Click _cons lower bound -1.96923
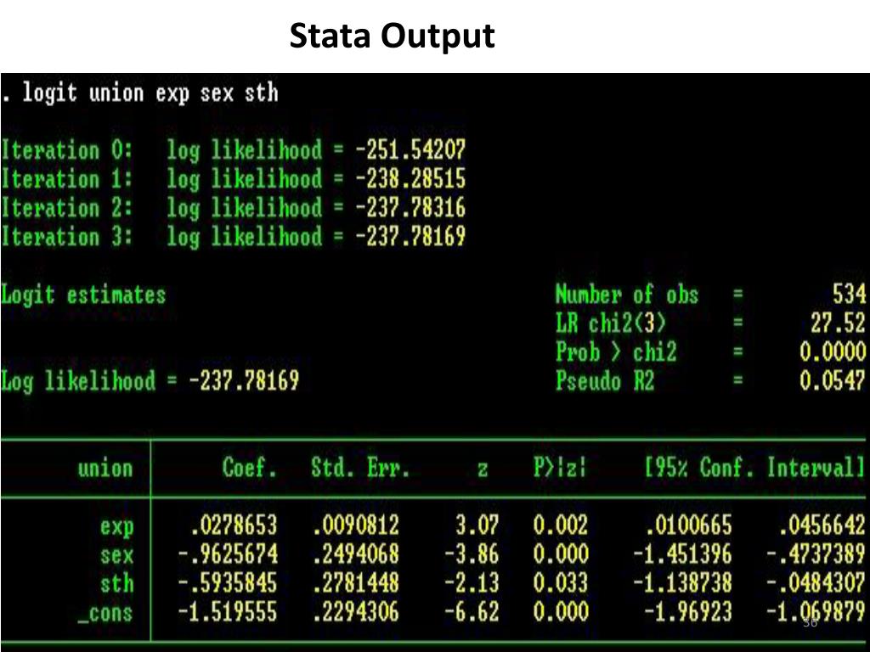Image resolution: width=870 pixels, height=652 pixels. click(688, 612)
